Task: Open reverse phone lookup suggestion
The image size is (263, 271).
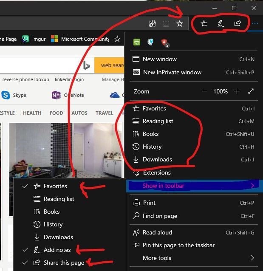Action: 26,79
